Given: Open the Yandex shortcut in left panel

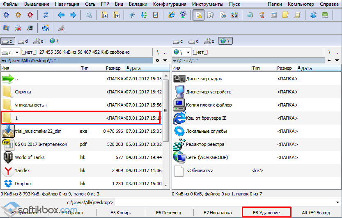Looking at the screenshot, I should pyautogui.click(x=22, y=170).
